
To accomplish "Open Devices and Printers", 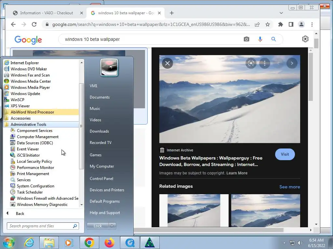I will [107, 190].
